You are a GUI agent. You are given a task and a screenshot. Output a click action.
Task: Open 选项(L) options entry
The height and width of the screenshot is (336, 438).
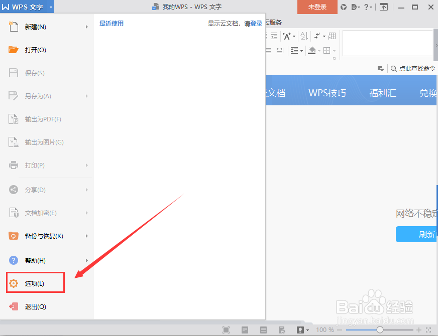pyautogui.click(x=36, y=283)
